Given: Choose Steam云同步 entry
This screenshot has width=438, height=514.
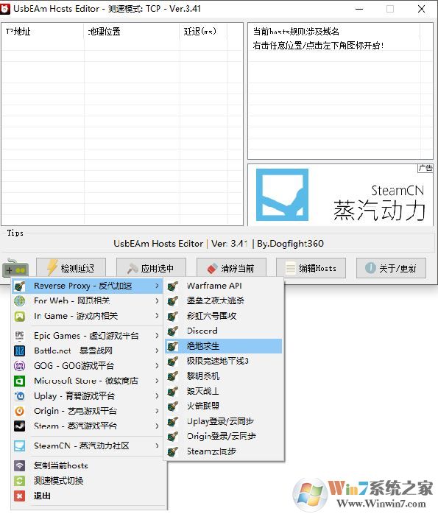Looking at the screenshot, I should point(224,451).
